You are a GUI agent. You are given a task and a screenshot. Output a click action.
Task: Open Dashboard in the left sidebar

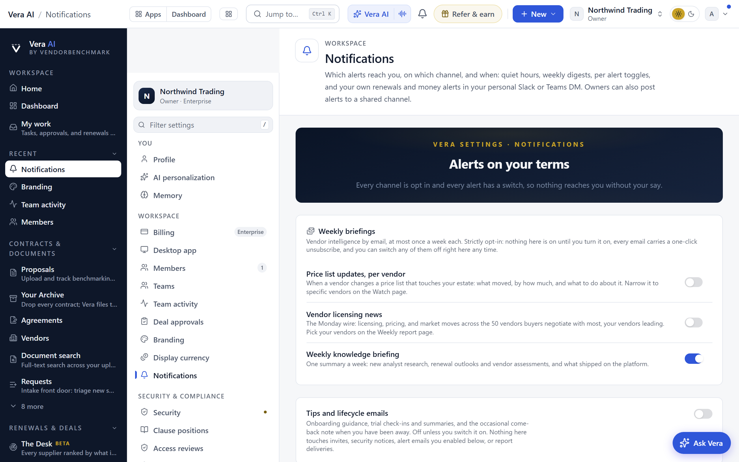[63, 106]
